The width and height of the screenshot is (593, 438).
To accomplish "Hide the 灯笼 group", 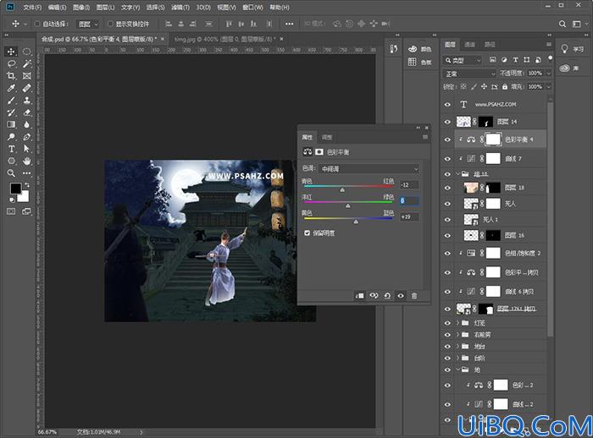I will 448,323.
